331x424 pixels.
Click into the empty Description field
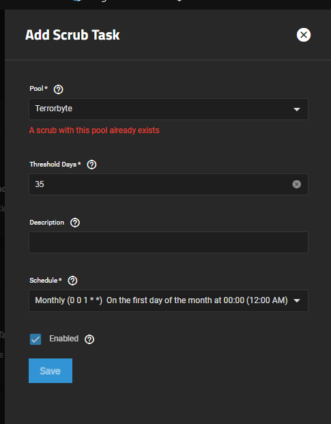pyautogui.click(x=169, y=242)
